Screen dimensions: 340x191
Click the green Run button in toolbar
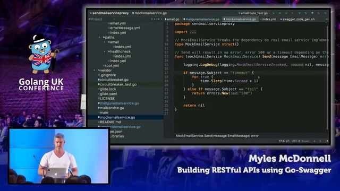pos(274,13)
